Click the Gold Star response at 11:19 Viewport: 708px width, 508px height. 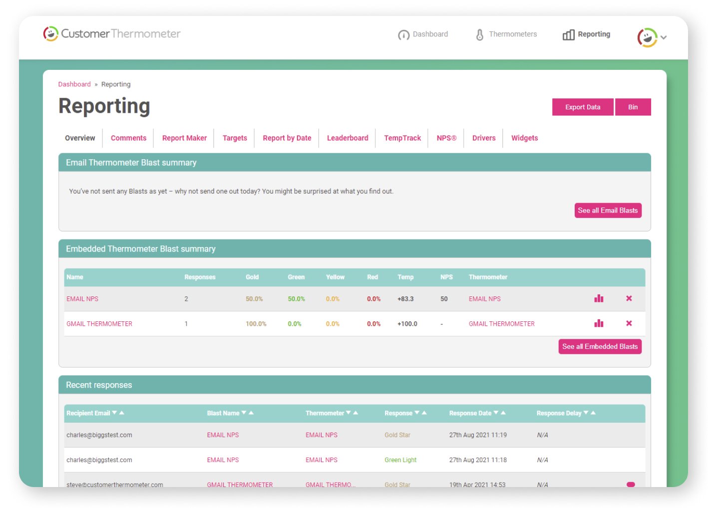click(397, 435)
